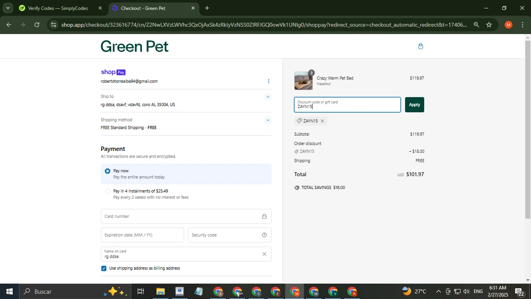Open network settings tray icon
The width and height of the screenshot is (531, 299).
[457, 292]
